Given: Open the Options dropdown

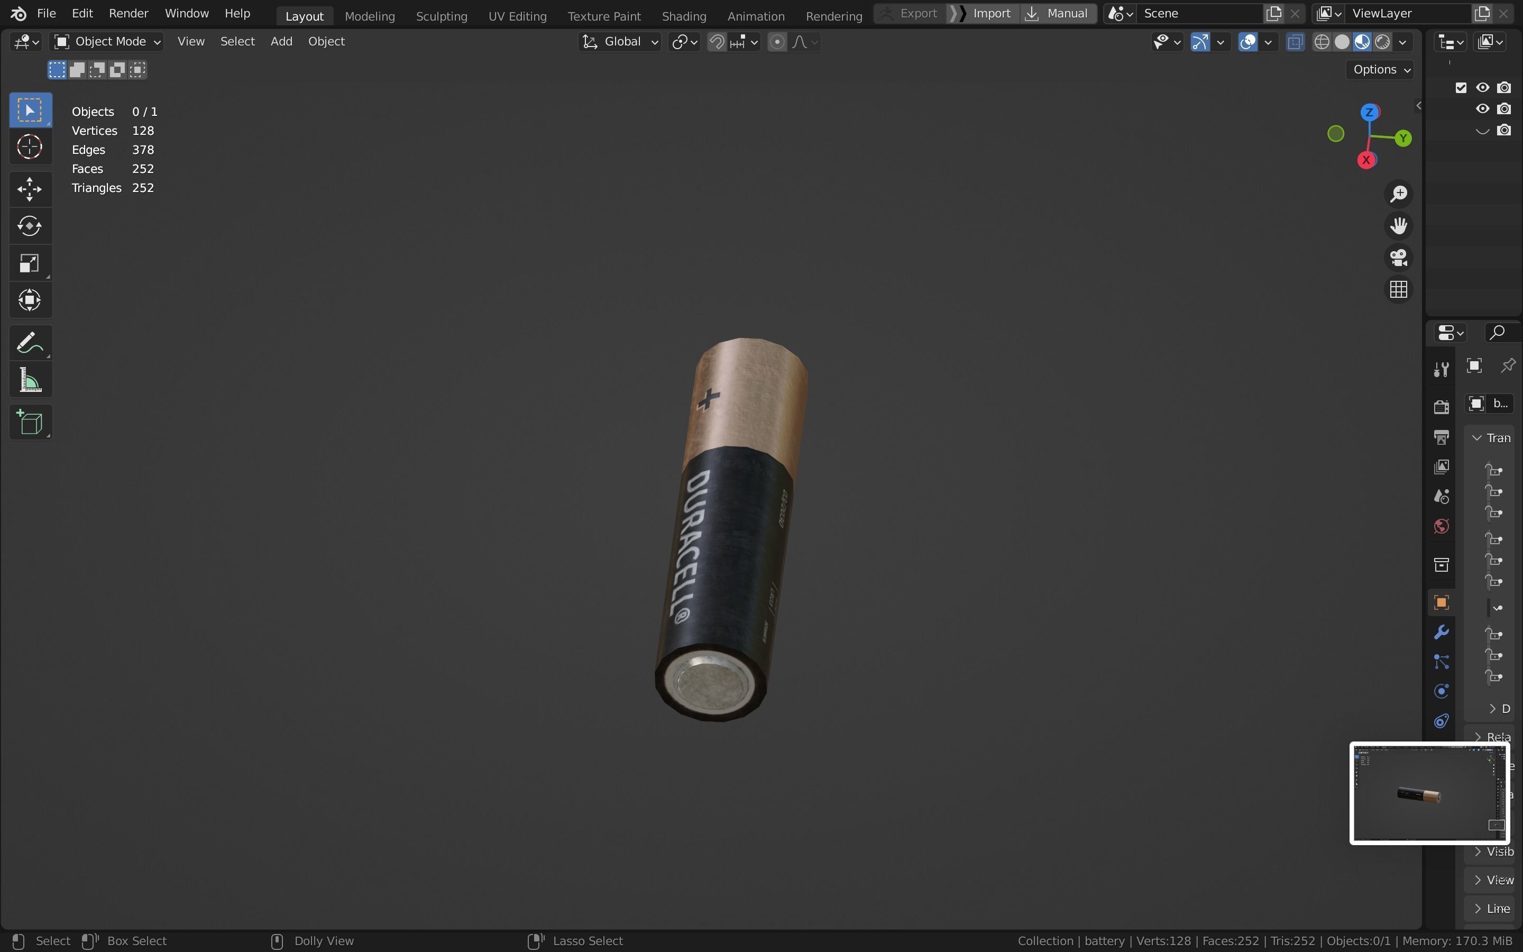Looking at the screenshot, I should point(1380,69).
